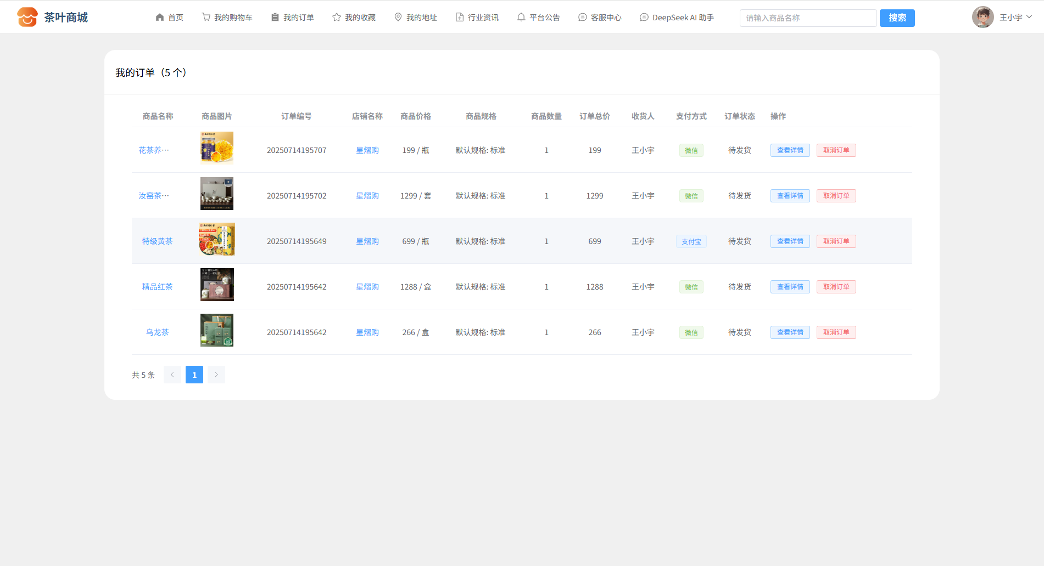This screenshot has height=566, width=1044.
Task: Click the bell icon for 平台公告
Action: click(521, 18)
